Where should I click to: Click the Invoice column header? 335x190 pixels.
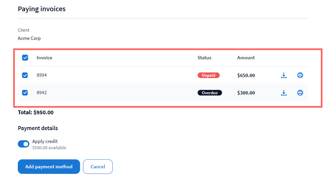[x=44, y=58]
